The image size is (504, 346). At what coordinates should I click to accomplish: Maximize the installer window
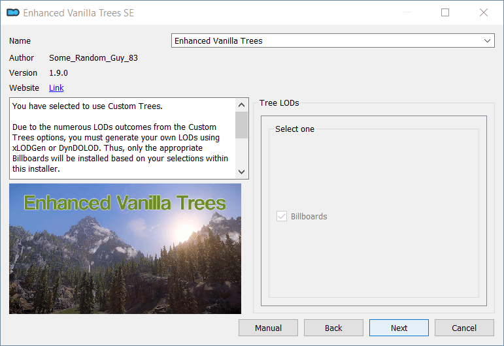pos(445,12)
